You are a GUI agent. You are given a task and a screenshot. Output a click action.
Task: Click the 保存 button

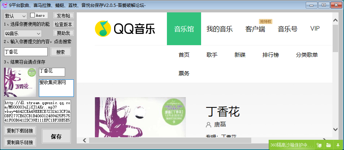(56, 137)
